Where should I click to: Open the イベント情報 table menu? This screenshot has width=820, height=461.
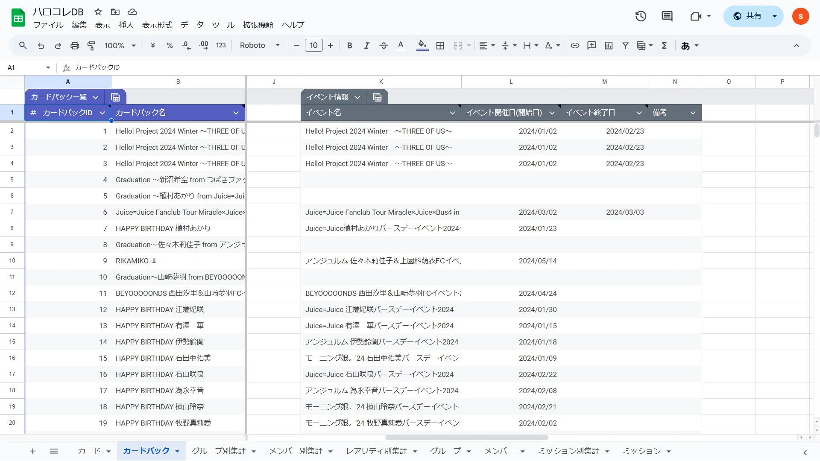click(x=357, y=97)
